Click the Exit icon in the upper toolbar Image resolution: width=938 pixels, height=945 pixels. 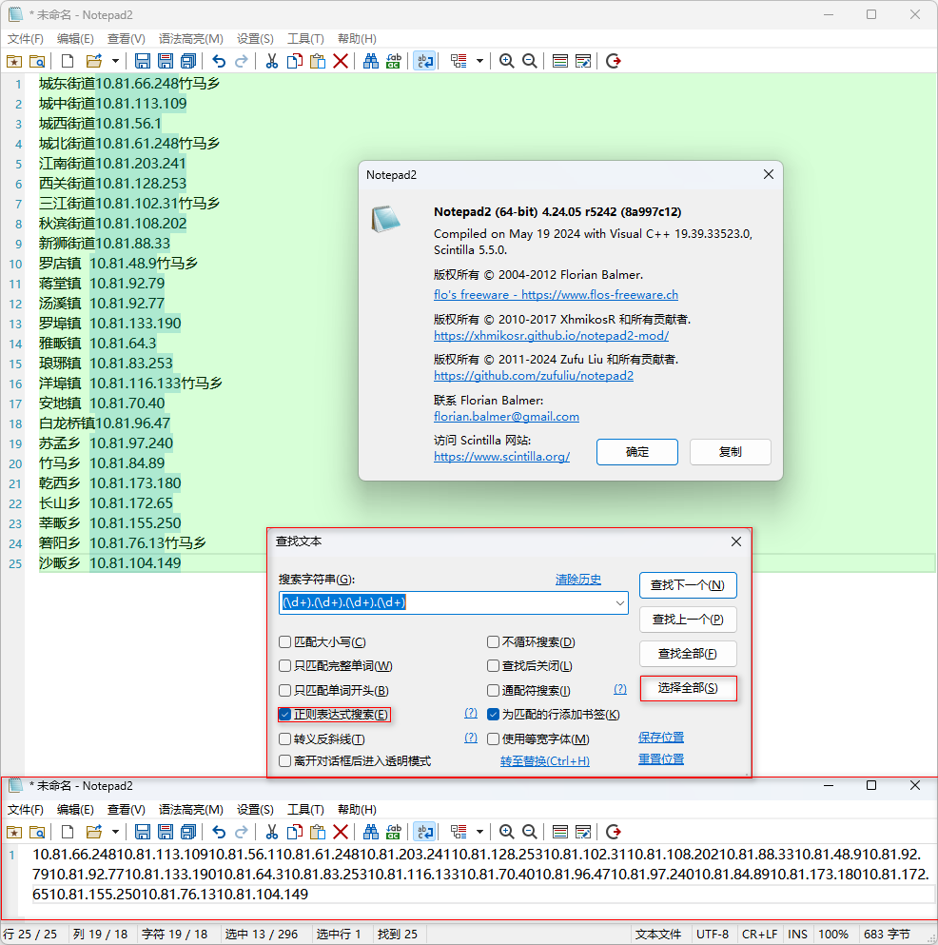(614, 61)
